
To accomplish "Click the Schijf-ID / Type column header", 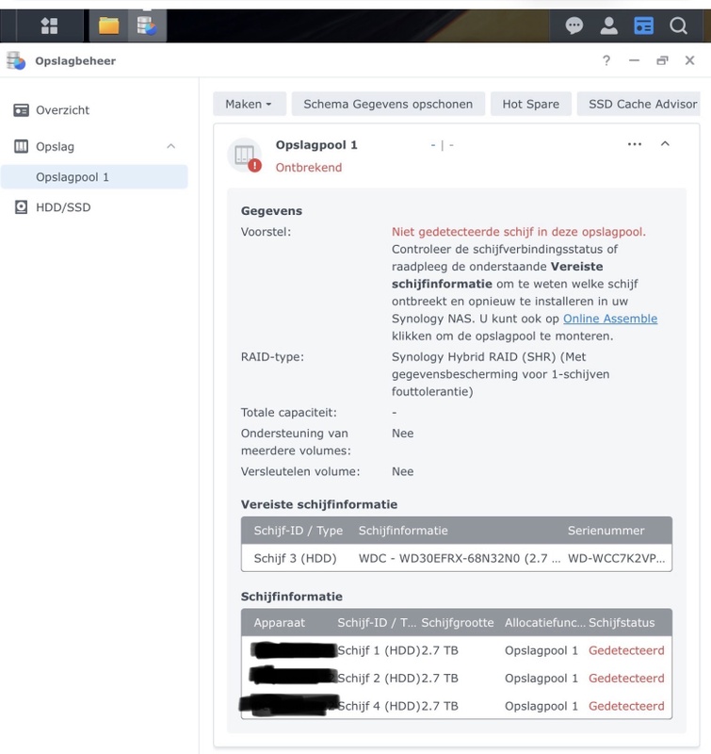I will (x=299, y=531).
